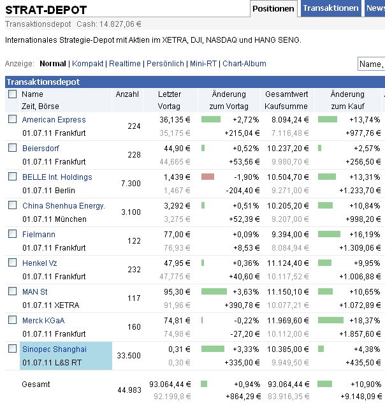Switch to the Positionen tab

[273, 9]
